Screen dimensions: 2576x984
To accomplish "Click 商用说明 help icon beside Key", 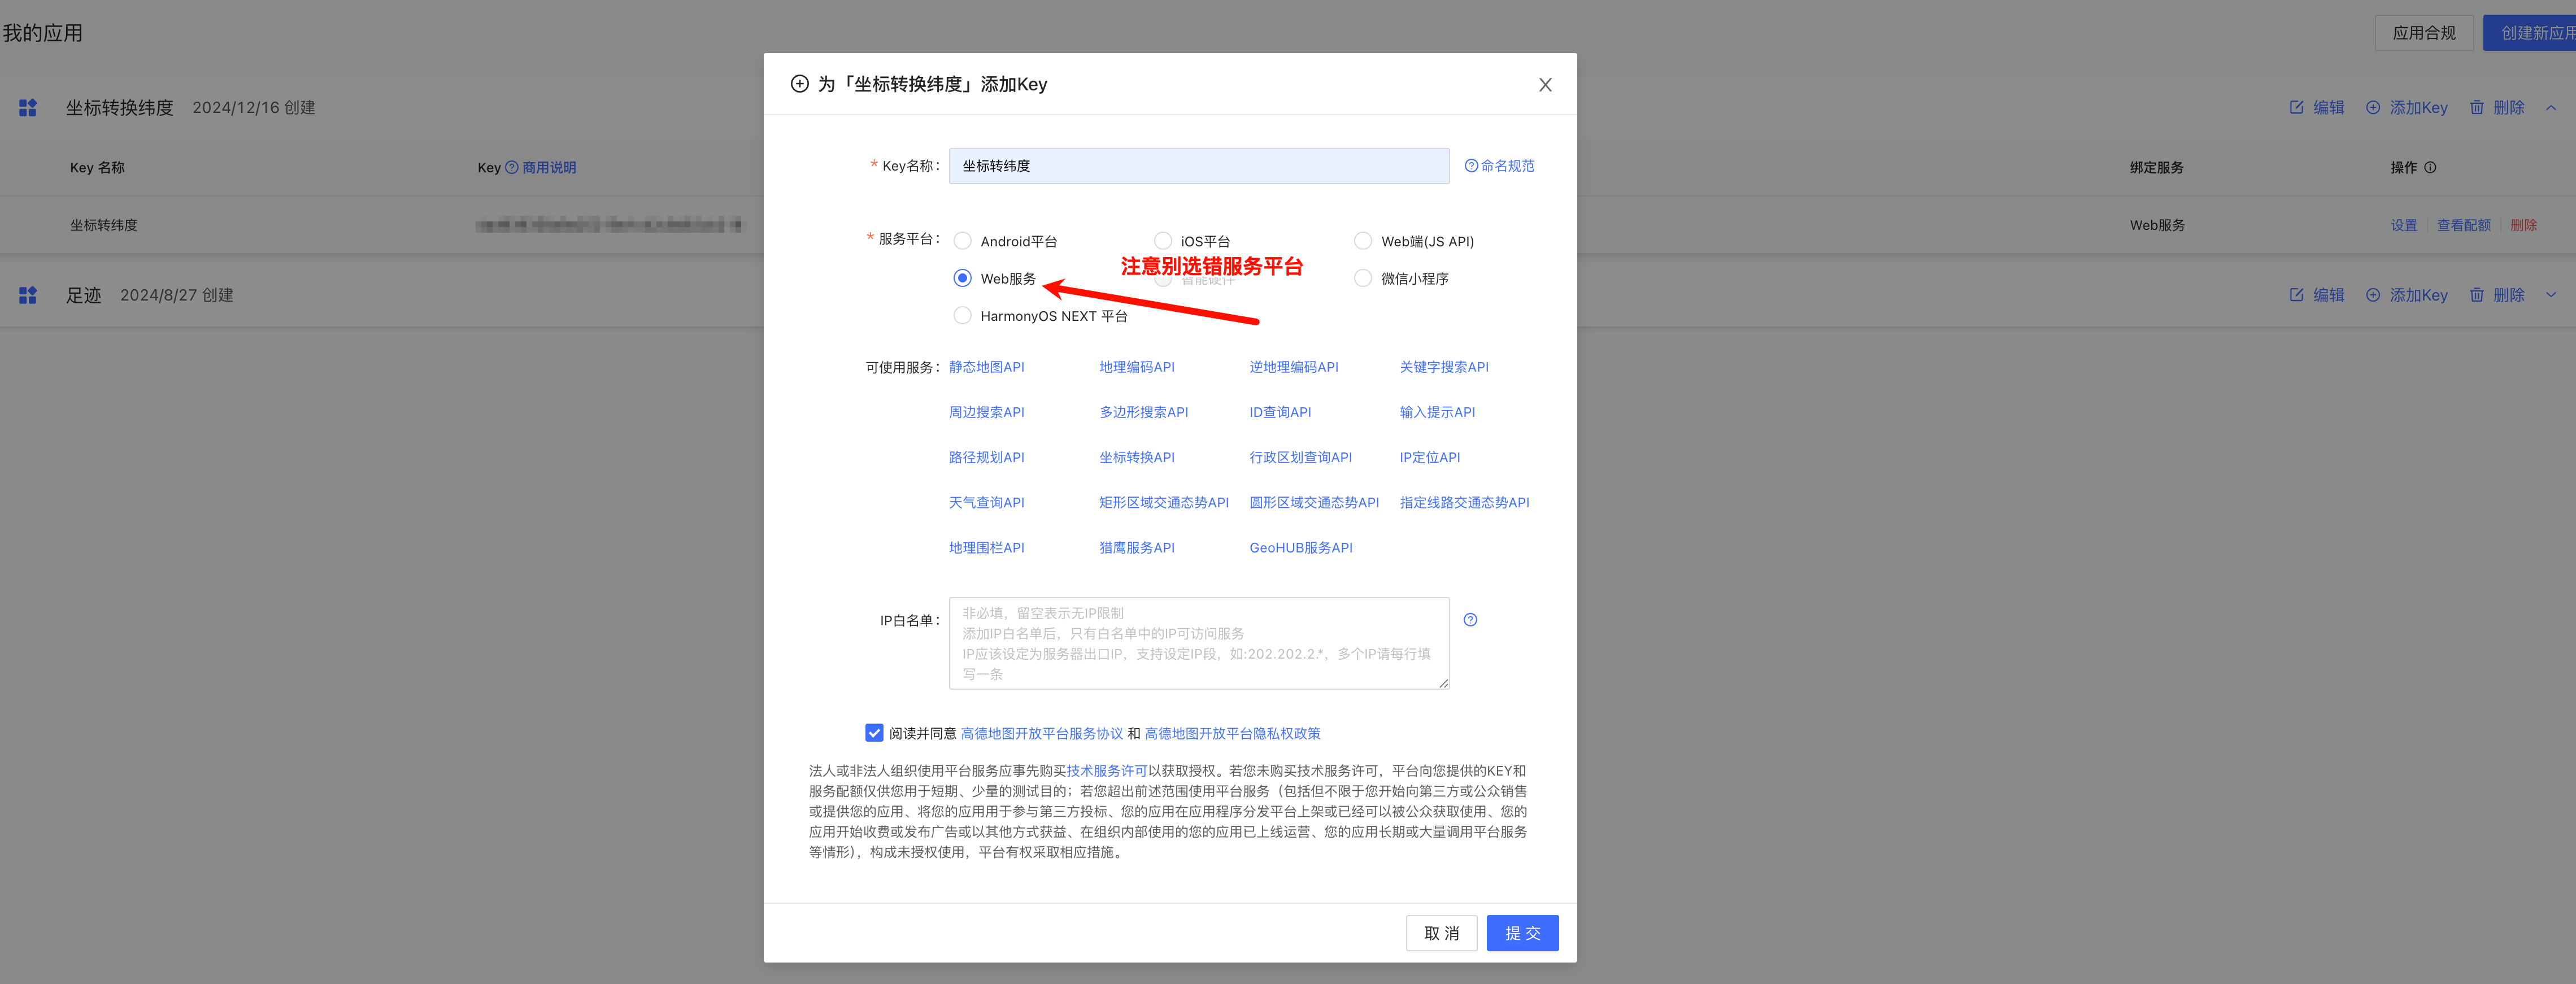I will (x=511, y=168).
